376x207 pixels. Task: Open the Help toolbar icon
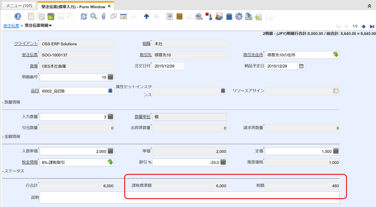tap(18, 16)
